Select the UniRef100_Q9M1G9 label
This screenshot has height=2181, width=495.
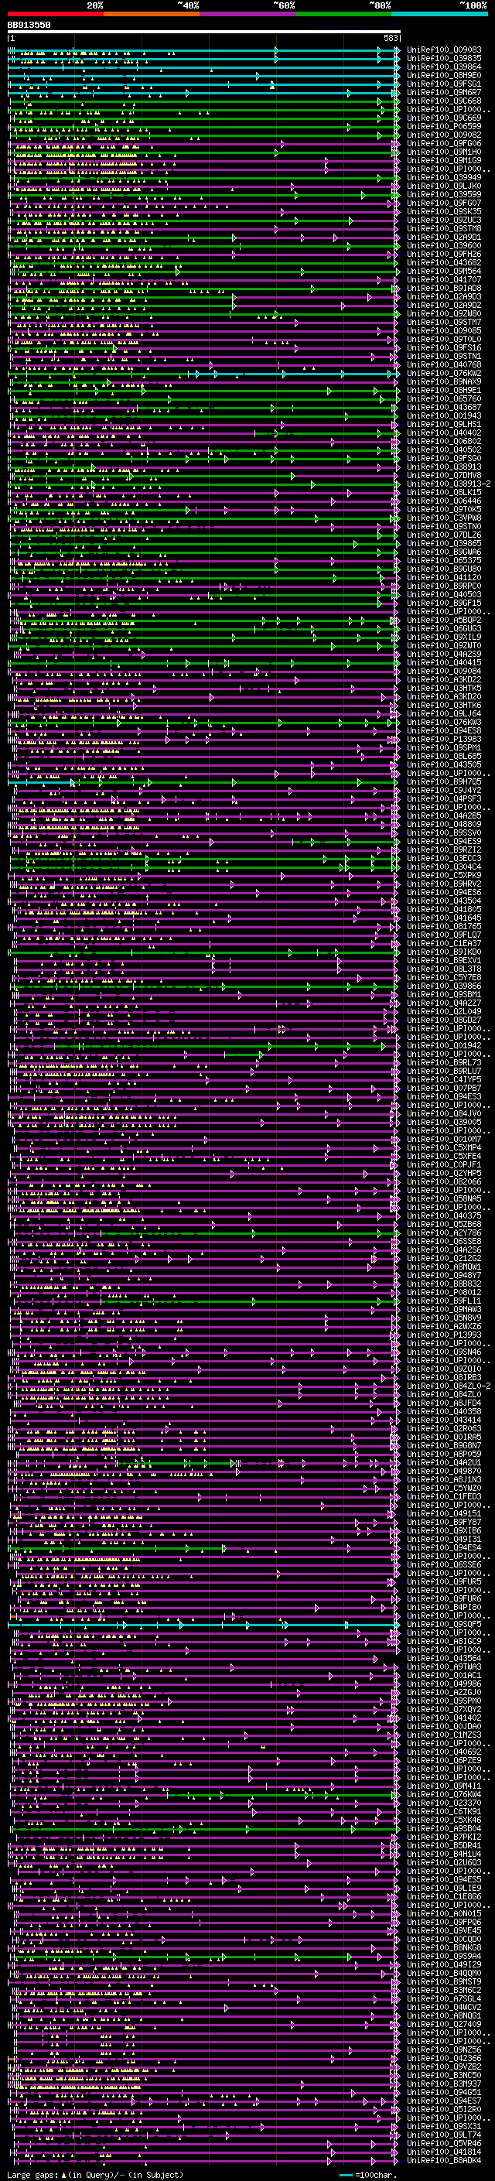coord(444,160)
